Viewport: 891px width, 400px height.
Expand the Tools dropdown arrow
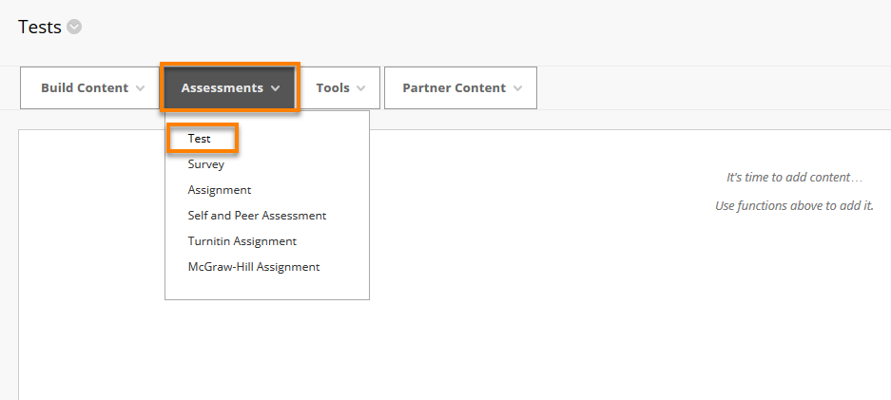pos(360,88)
